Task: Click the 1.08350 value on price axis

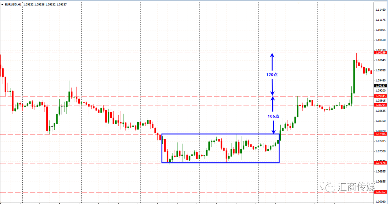Action: point(380,121)
